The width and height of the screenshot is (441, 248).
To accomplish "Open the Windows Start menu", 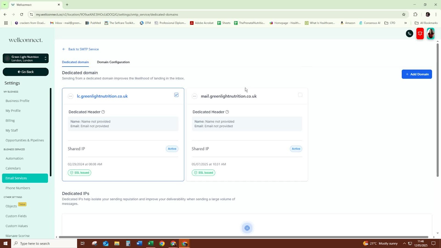I will 6,243.
